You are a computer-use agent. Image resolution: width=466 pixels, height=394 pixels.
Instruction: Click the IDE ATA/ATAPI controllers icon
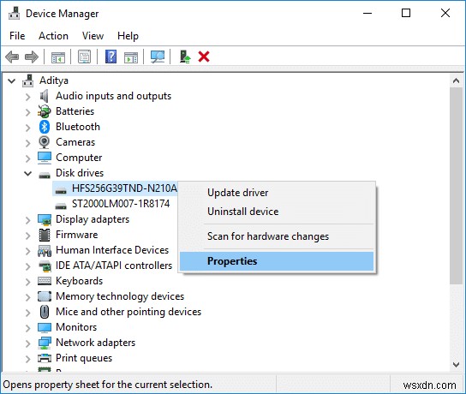[45, 266]
